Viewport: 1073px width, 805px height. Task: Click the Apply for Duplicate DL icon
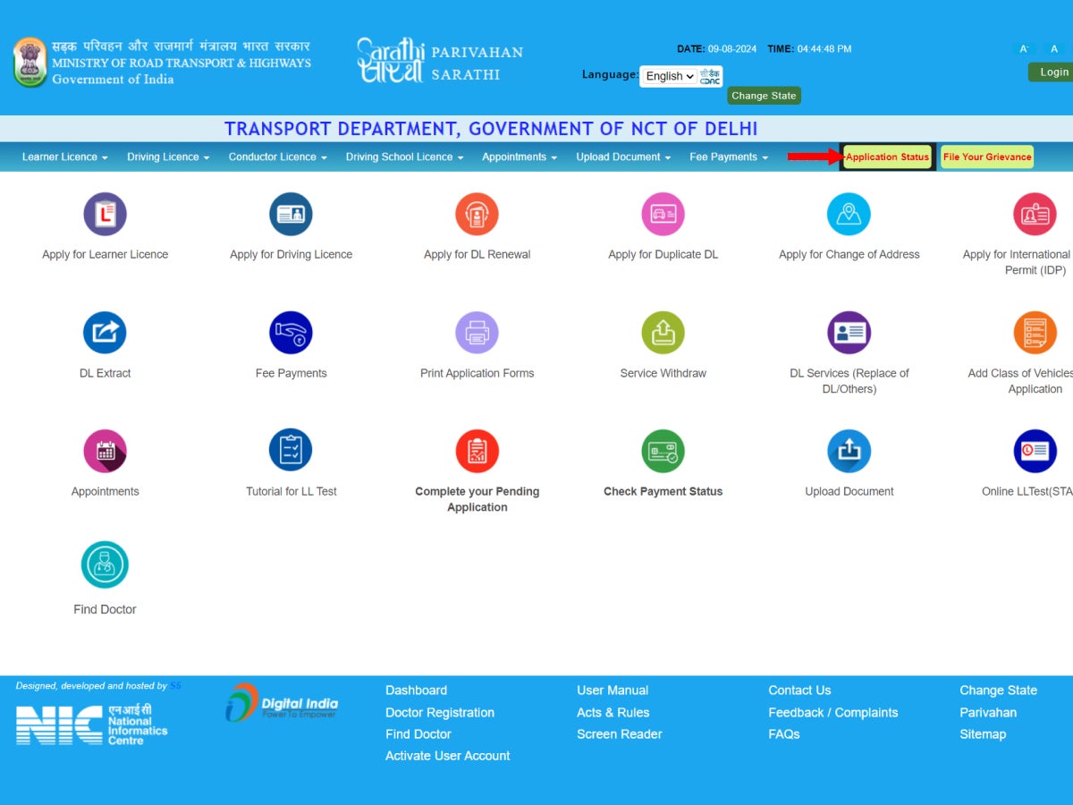(x=663, y=214)
